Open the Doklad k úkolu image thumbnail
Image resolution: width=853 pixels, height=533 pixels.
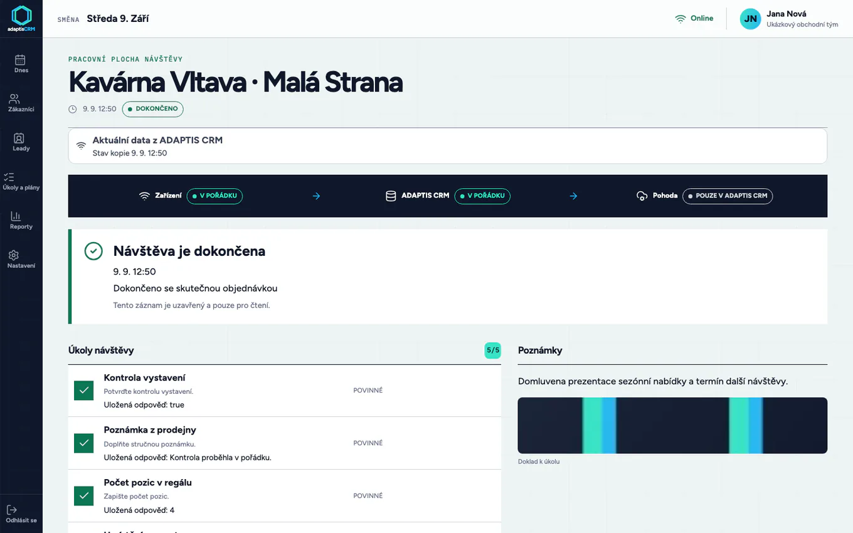(x=672, y=425)
